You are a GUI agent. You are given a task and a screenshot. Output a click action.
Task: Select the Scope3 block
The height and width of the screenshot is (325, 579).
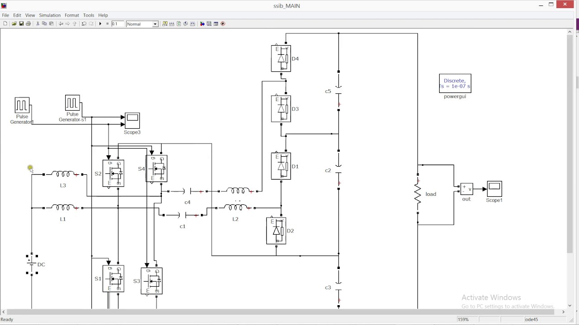tap(132, 121)
